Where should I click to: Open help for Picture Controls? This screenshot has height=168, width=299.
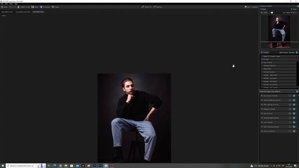tap(294, 131)
